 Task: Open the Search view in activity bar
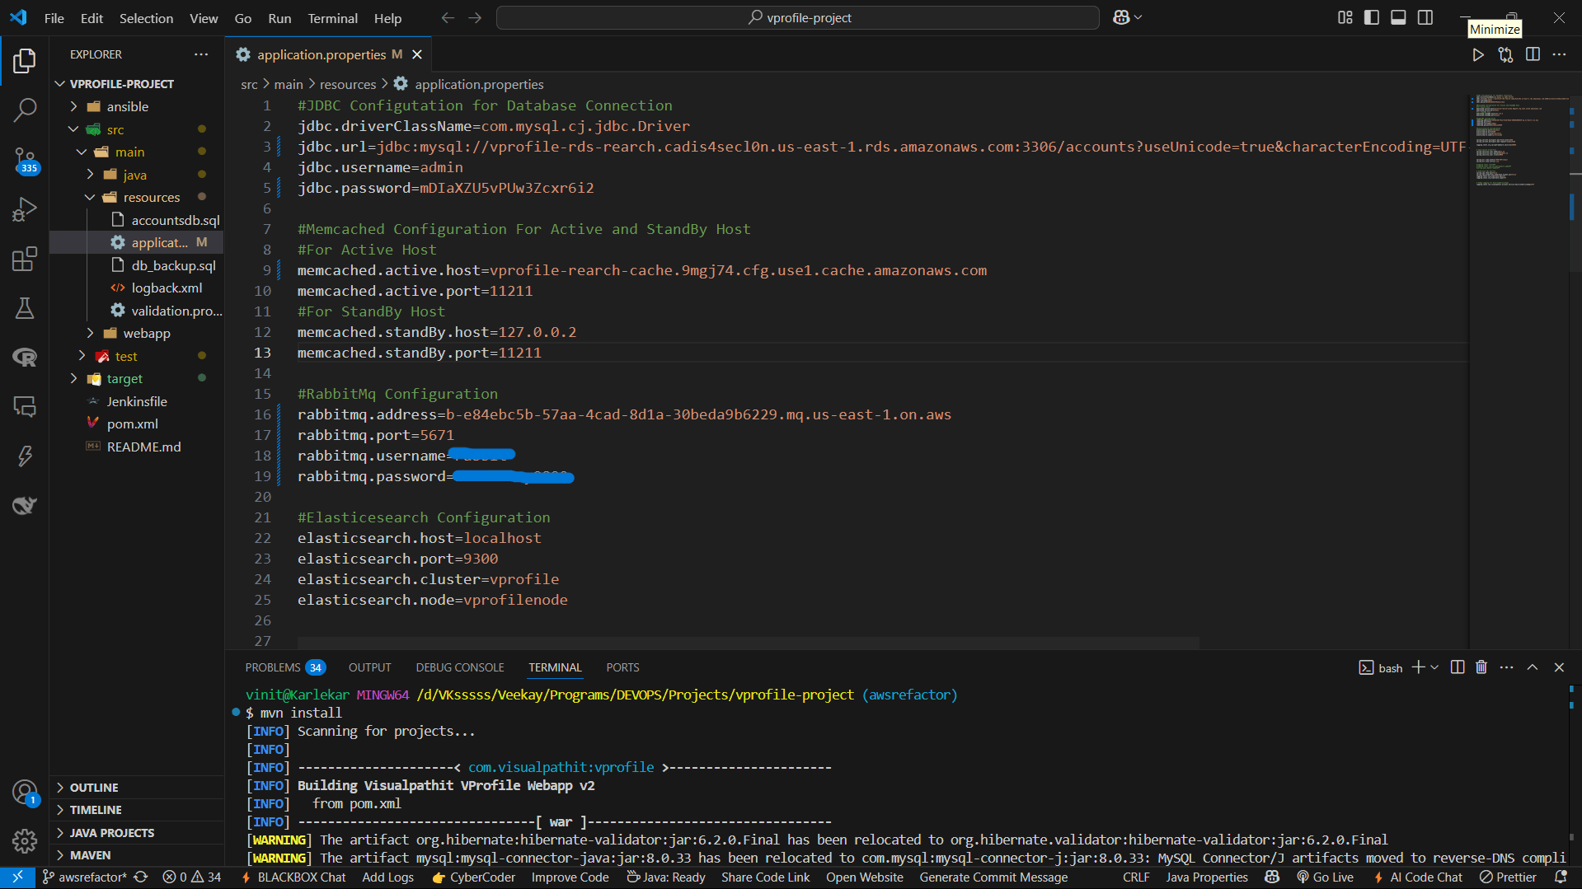coord(25,110)
